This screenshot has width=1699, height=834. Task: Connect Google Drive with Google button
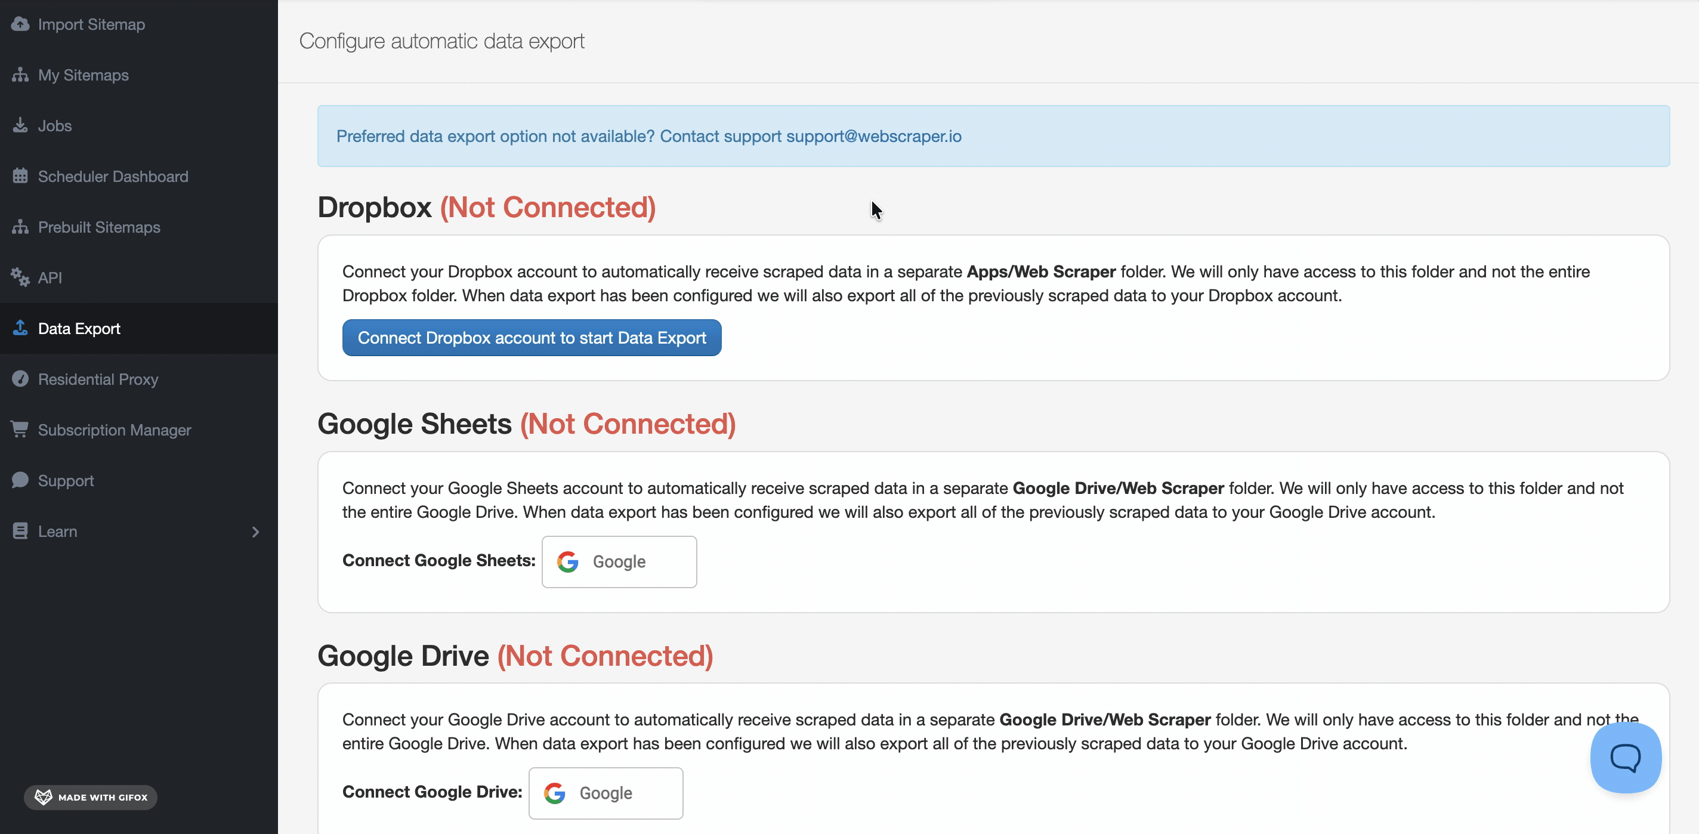[x=606, y=793]
